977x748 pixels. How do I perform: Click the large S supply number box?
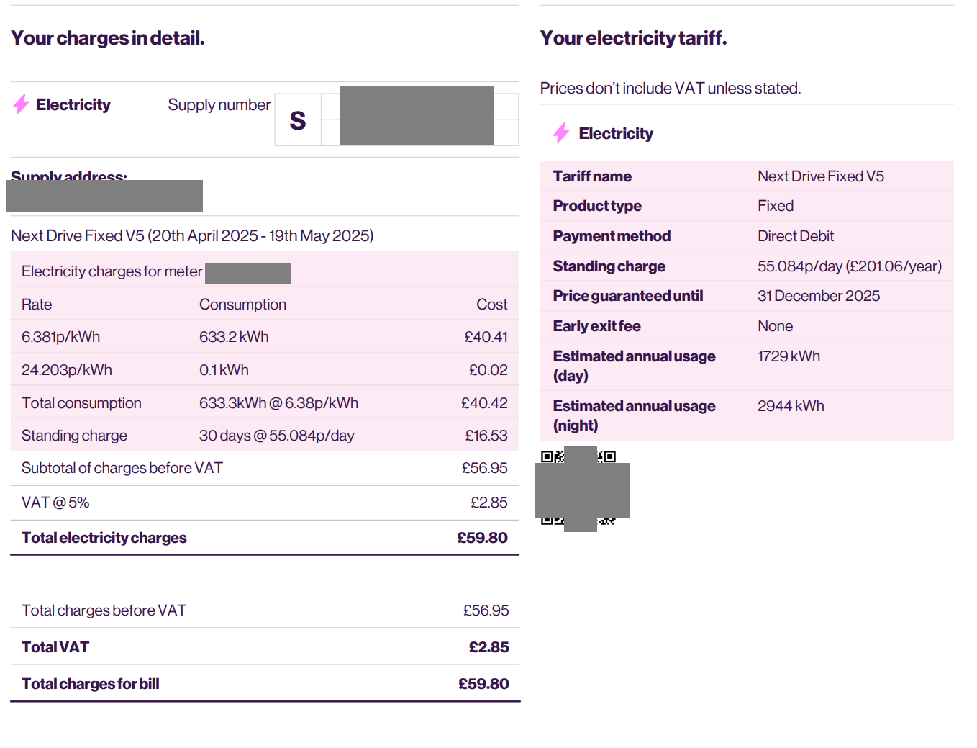pos(298,120)
